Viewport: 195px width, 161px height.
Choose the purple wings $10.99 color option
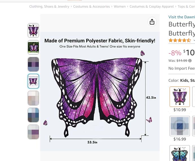180,97
